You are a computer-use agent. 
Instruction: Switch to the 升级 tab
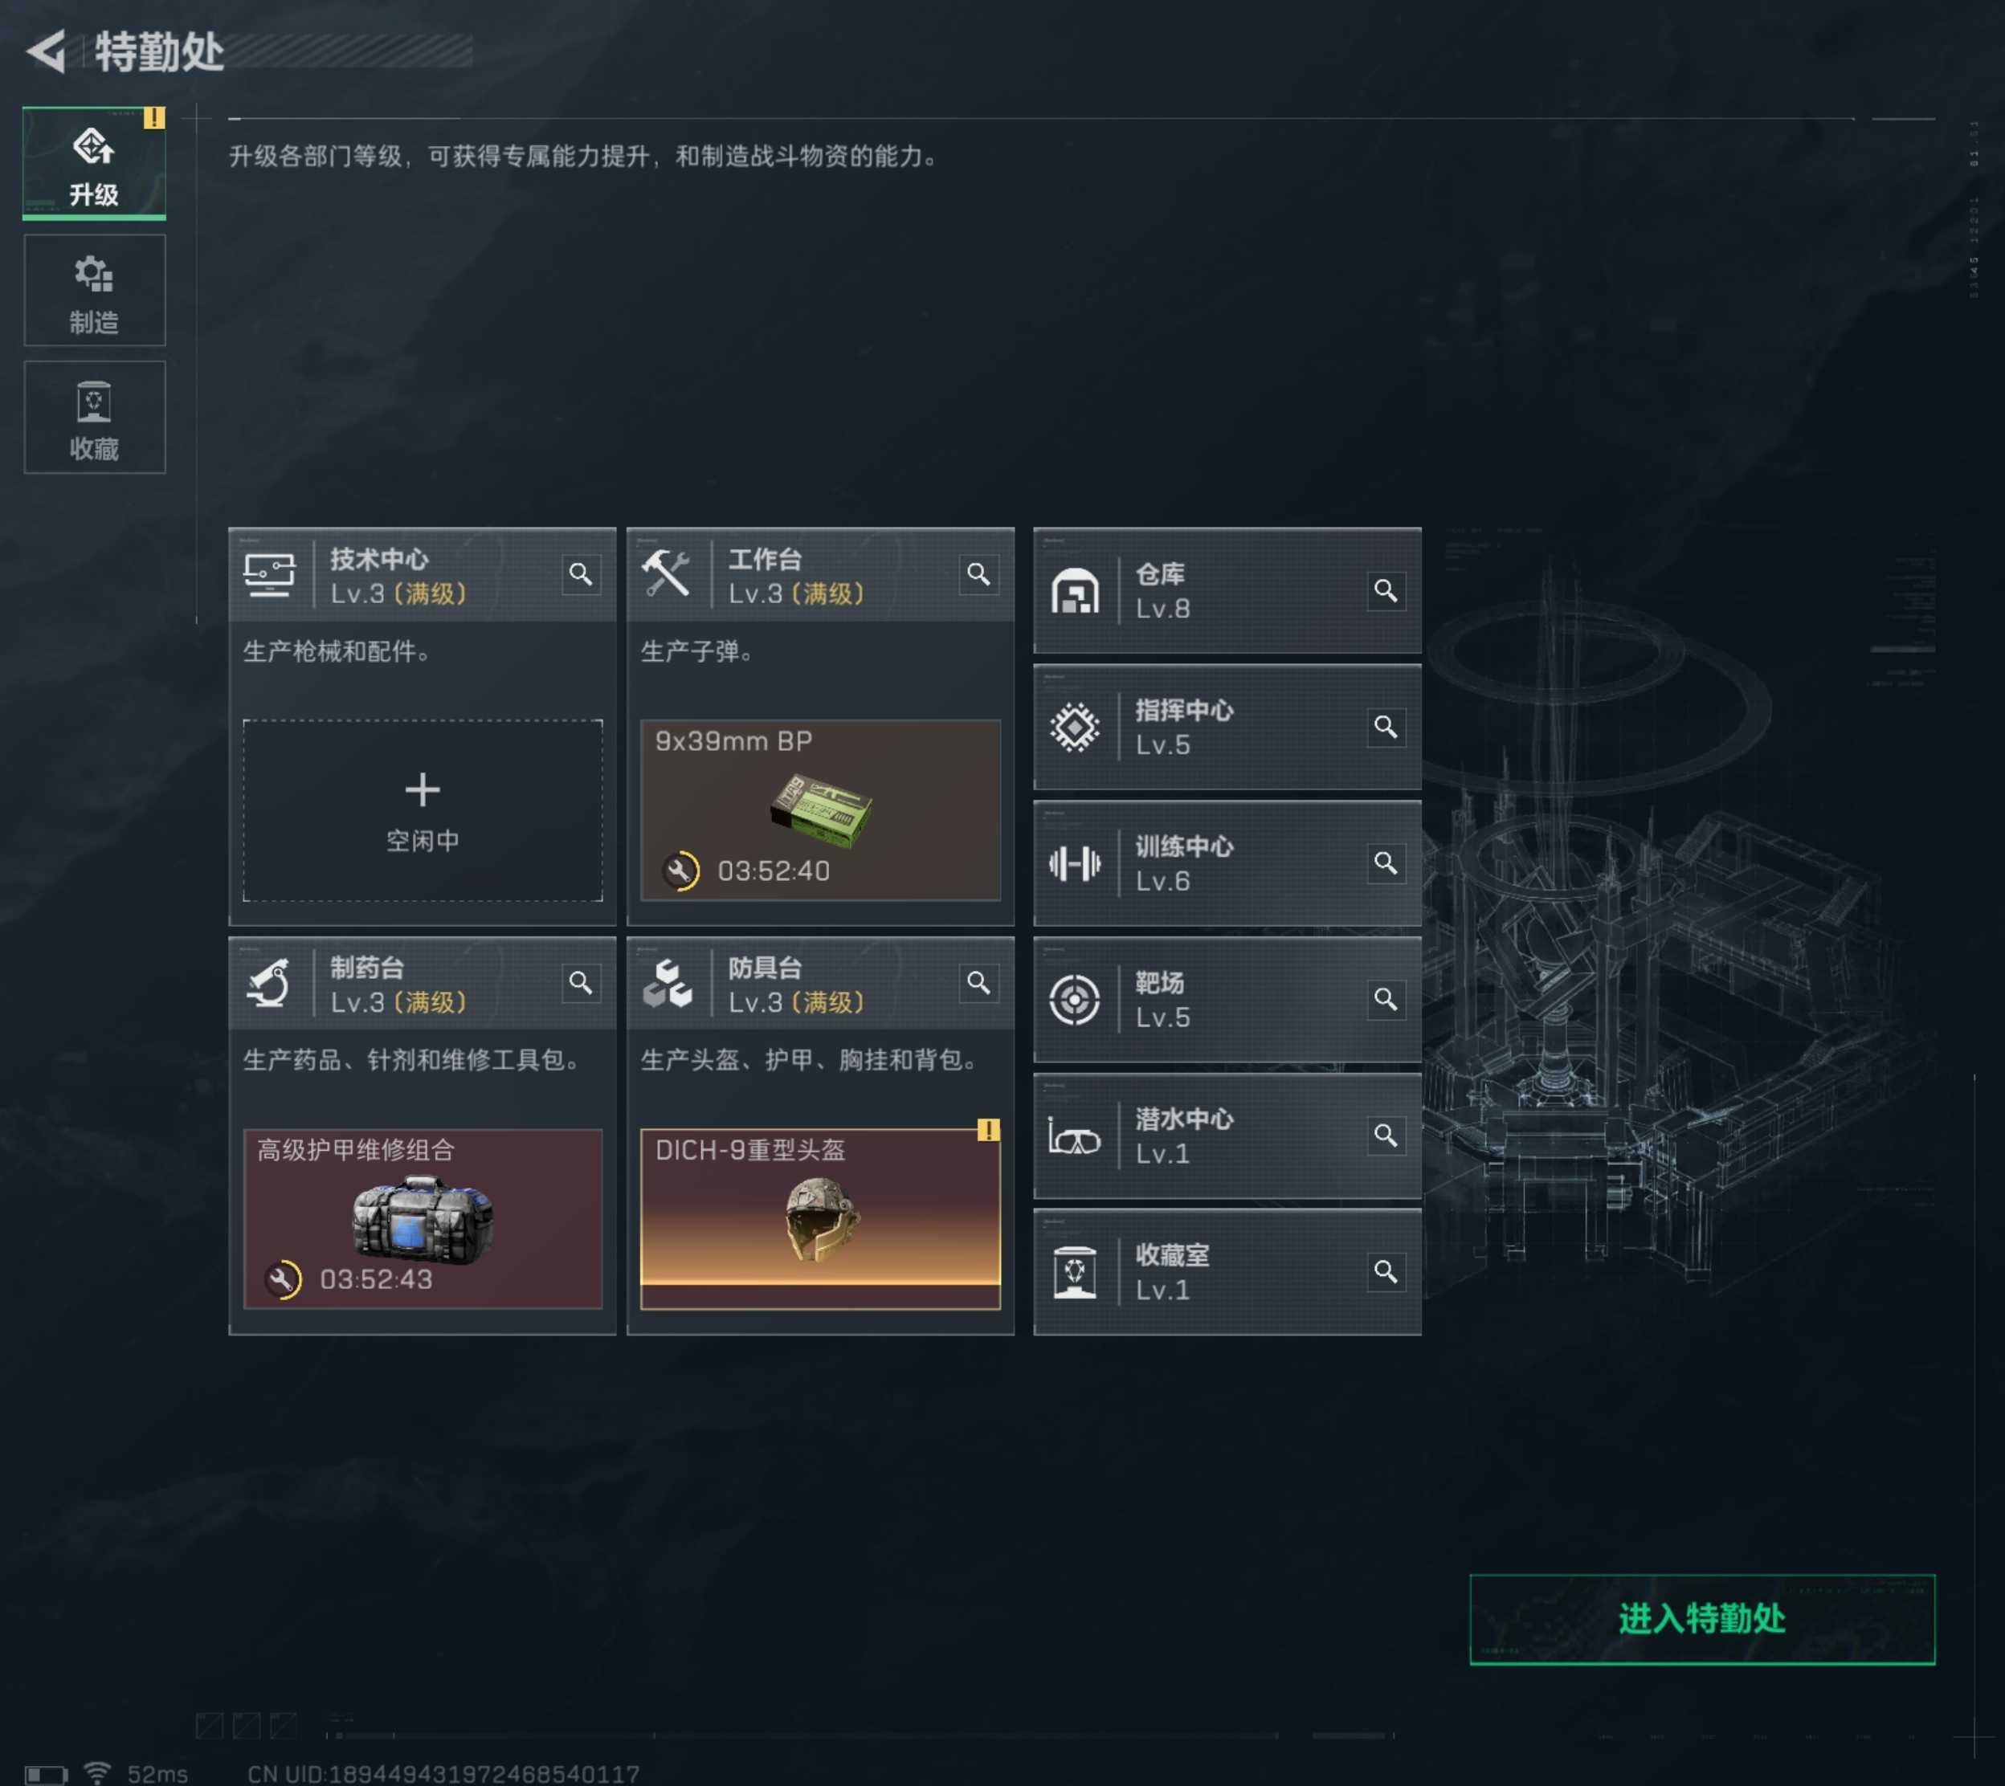click(x=94, y=163)
